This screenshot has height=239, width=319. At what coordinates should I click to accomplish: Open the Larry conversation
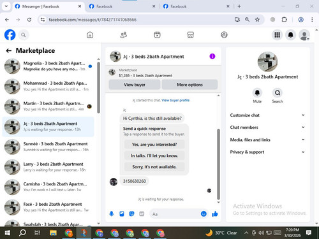click(48, 167)
